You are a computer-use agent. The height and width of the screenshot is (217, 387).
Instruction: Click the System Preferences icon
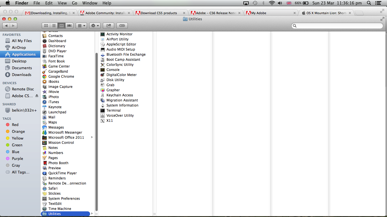pos(44,199)
